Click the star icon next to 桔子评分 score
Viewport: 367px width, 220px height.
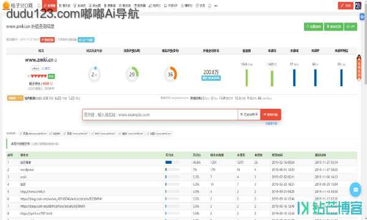[51, 84]
